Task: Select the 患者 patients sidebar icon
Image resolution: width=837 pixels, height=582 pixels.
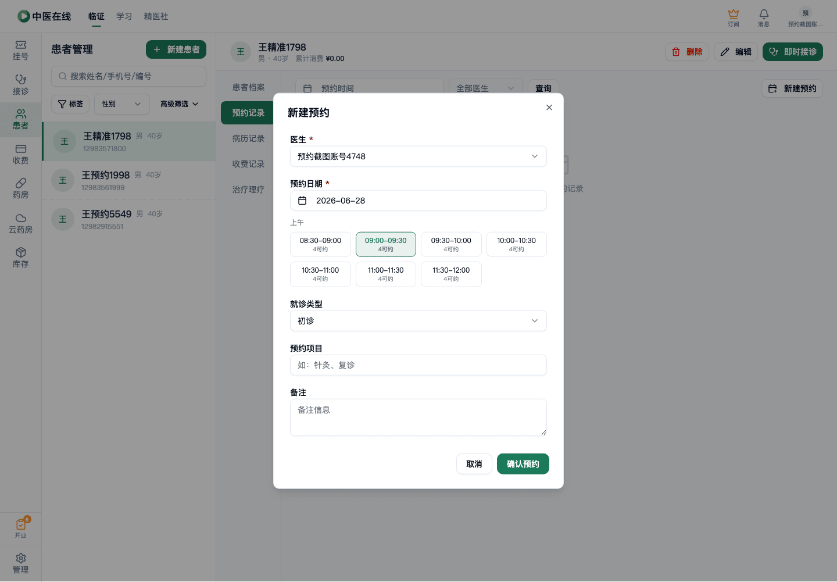Action: pyautogui.click(x=20, y=120)
